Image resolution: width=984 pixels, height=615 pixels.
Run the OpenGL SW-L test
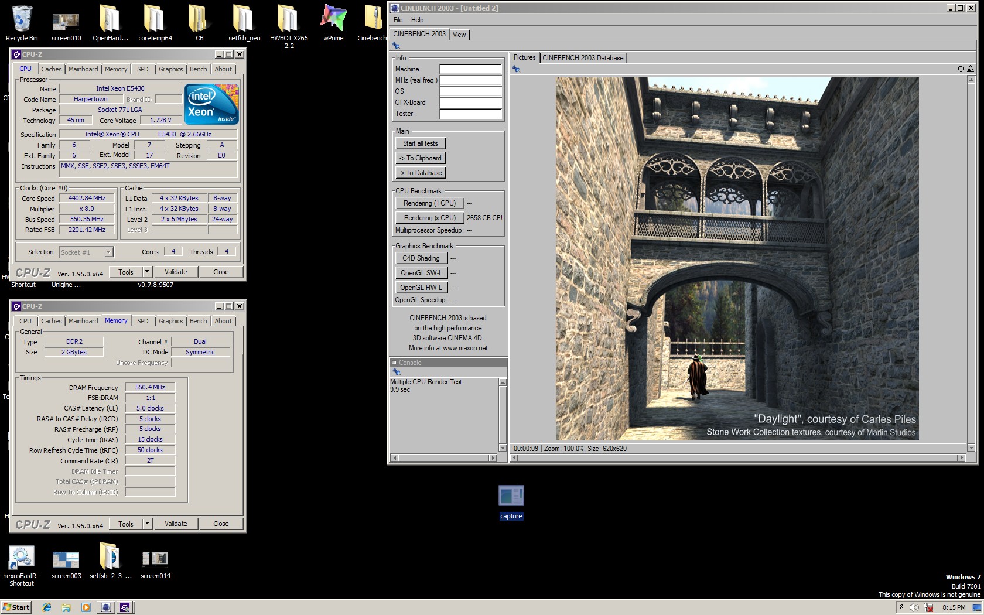(x=421, y=273)
